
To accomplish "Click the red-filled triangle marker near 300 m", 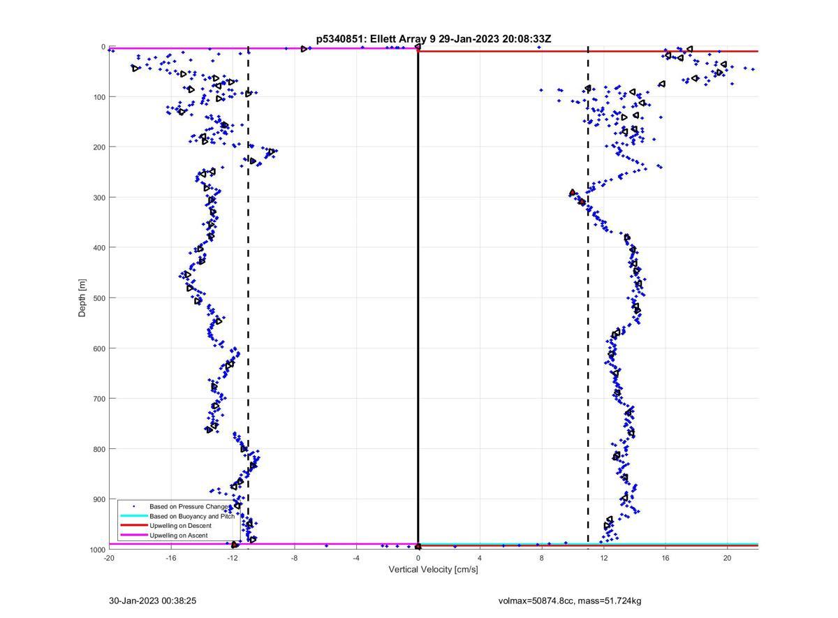I will [x=573, y=193].
